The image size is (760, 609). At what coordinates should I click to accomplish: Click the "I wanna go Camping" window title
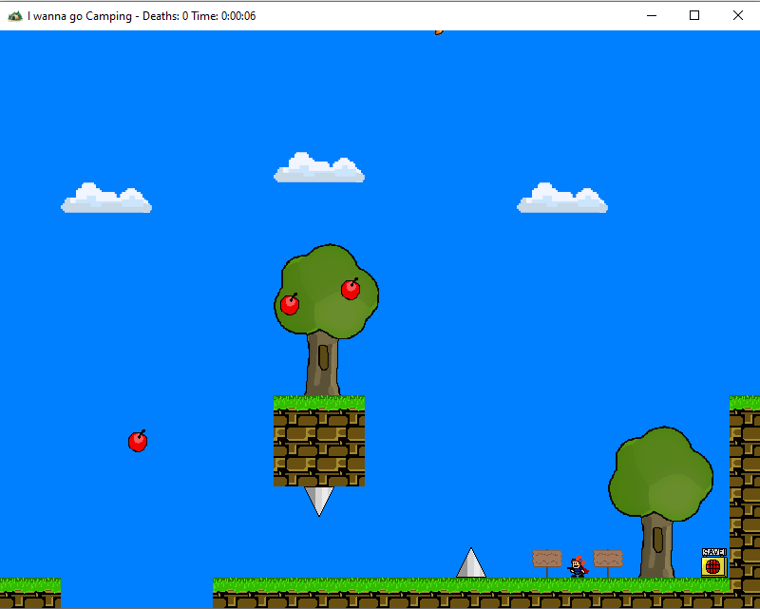tap(80, 16)
